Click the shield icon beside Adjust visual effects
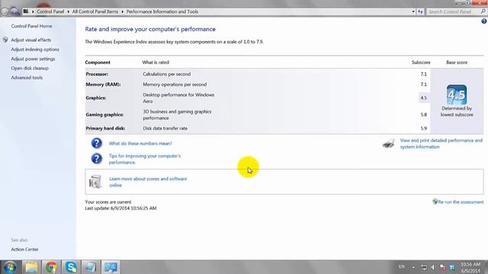 pyautogui.click(x=5, y=40)
